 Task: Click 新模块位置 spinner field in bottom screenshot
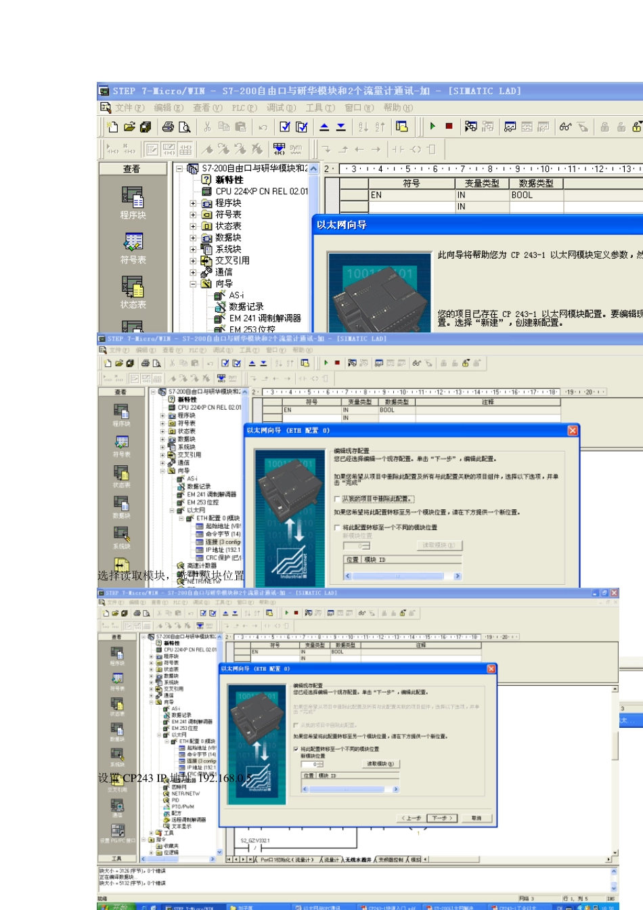[x=312, y=764]
